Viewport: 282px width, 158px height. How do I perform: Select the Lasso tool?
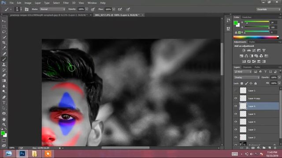[4, 32]
